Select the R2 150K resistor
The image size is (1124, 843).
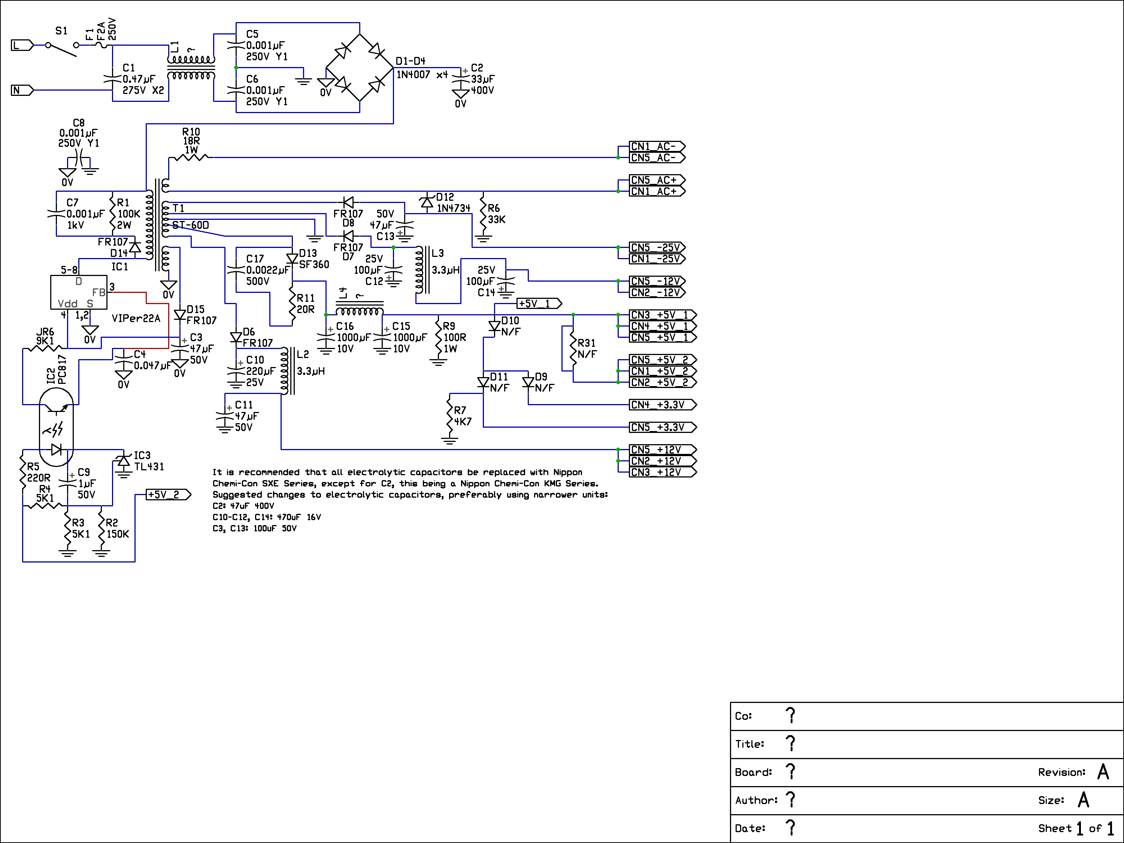tap(101, 528)
